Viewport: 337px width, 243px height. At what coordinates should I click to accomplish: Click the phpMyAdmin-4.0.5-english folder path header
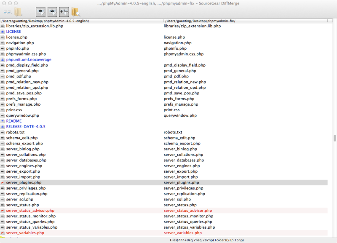[45, 21]
